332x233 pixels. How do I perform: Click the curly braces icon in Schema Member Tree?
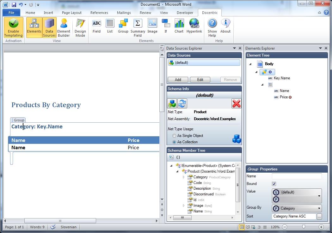click(178, 157)
